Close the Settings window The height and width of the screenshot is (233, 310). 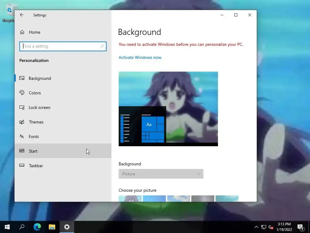[x=250, y=15]
